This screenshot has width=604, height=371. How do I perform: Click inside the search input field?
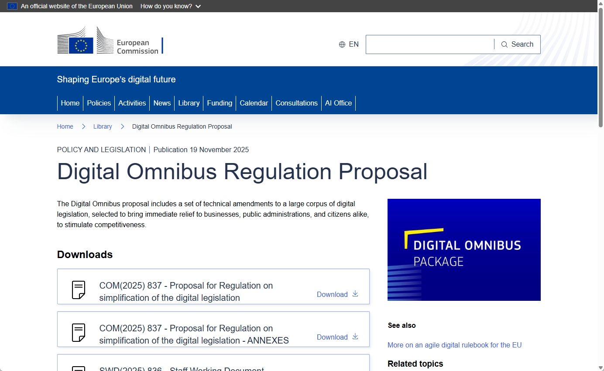[430, 44]
